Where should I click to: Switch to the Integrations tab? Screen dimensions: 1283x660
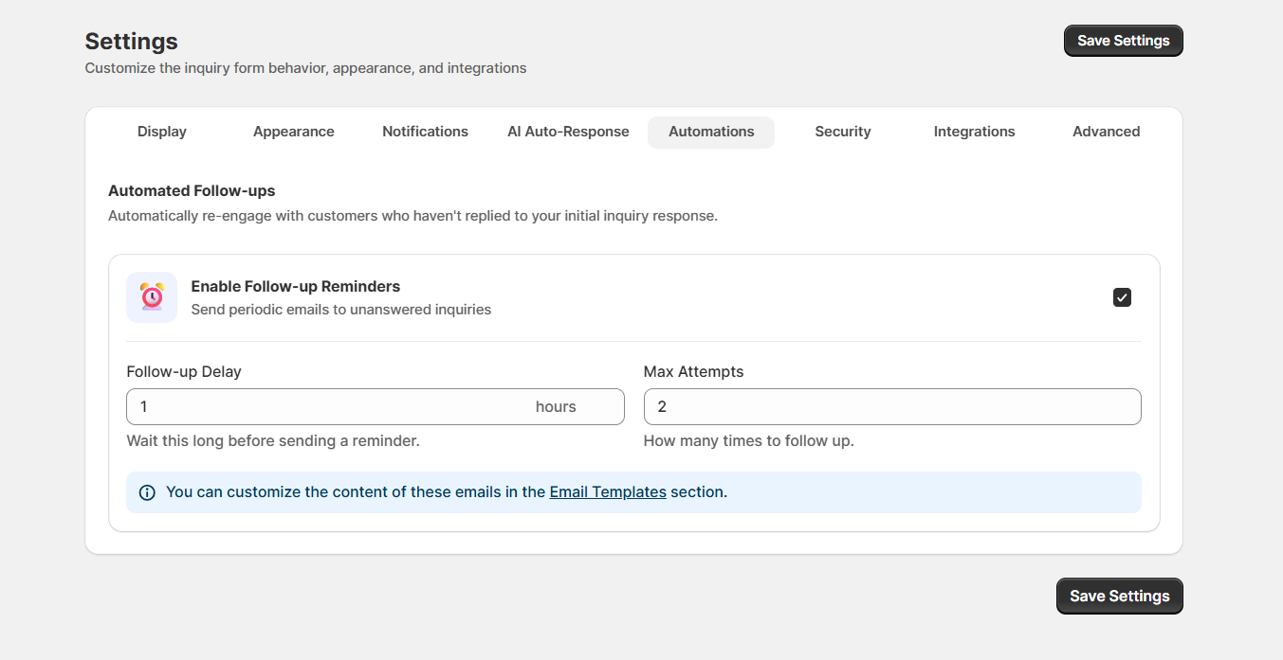[974, 132]
